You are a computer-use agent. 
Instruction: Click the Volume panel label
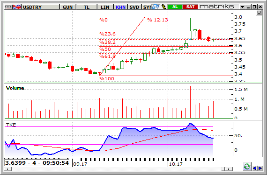[15, 88]
